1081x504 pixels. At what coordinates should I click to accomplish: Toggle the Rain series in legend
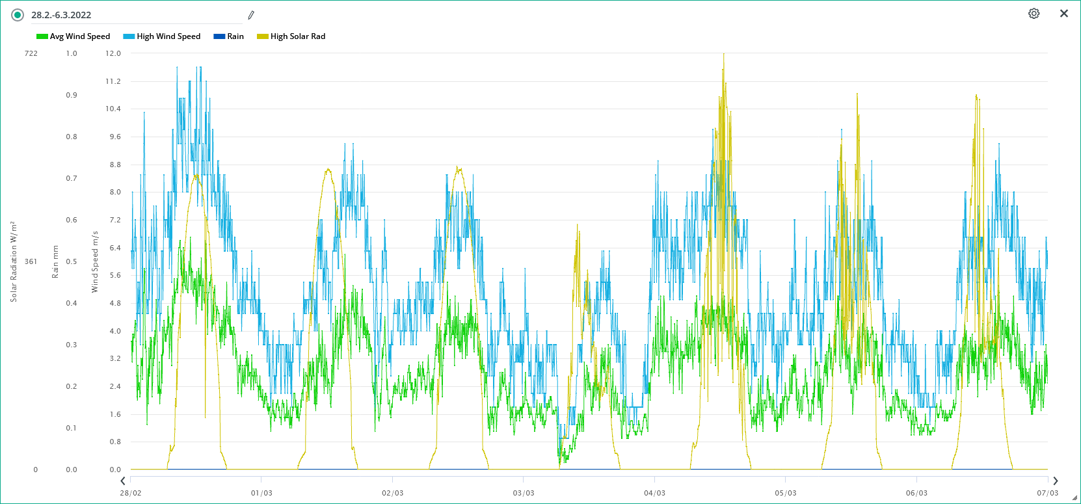tap(235, 36)
